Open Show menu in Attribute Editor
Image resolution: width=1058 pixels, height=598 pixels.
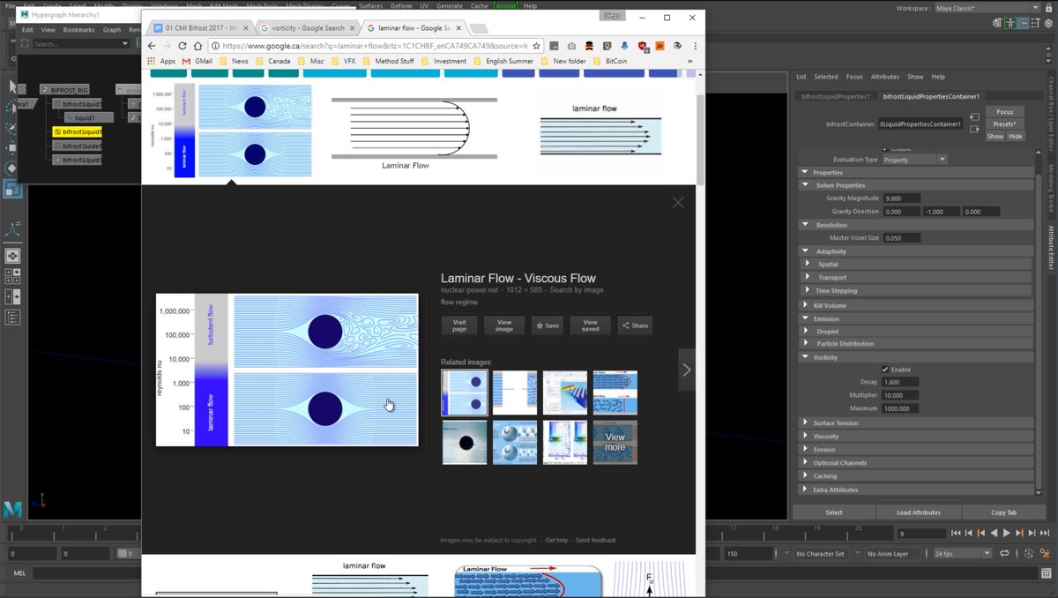pos(915,77)
